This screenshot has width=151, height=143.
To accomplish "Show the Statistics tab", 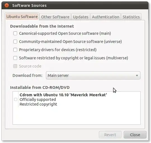I will pos(131,17).
